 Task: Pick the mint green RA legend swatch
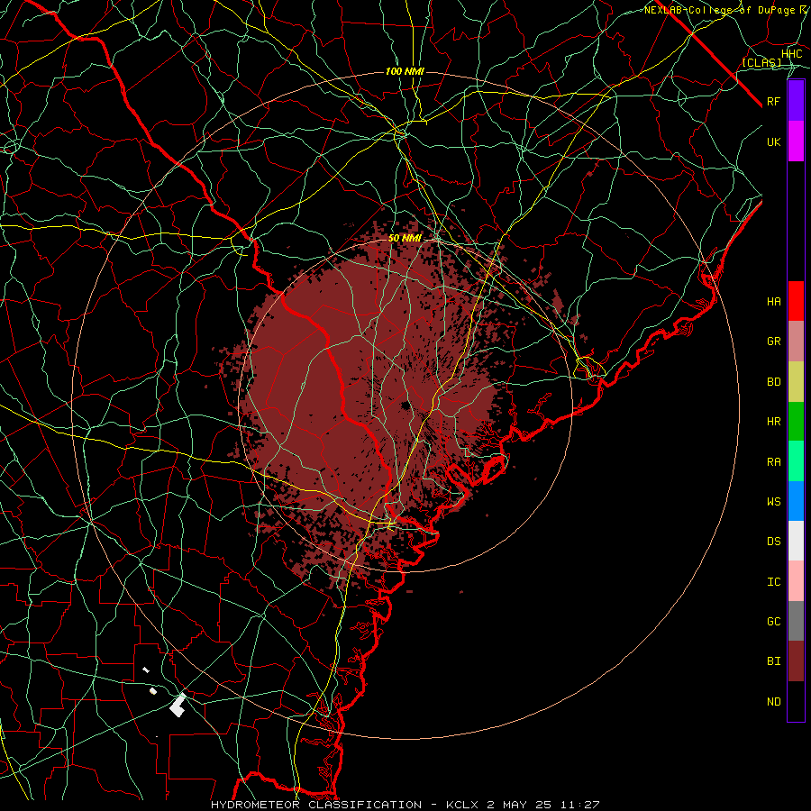(796, 461)
